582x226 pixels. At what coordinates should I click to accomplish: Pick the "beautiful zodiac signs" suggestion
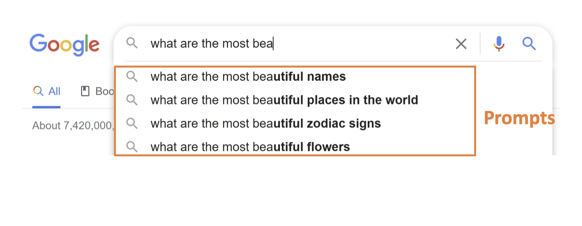tap(265, 124)
